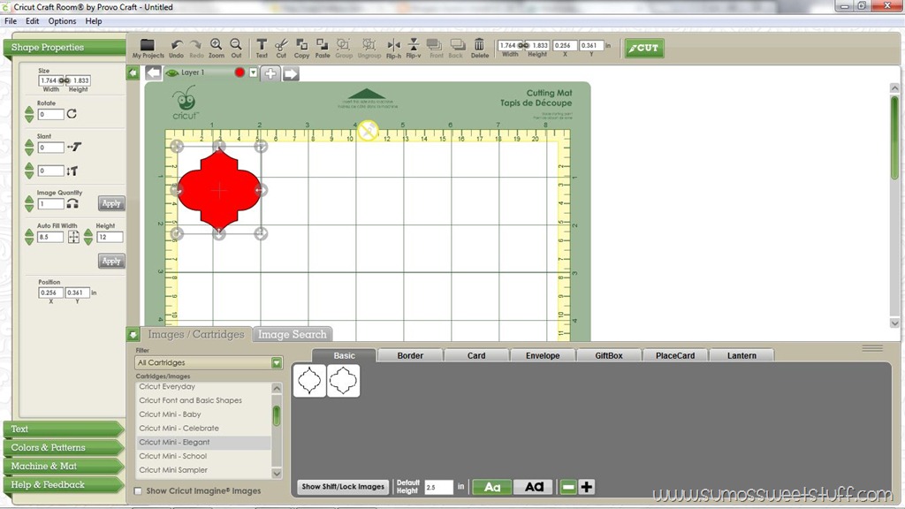905x509 pixels.
Task: Zoom out using the Out magnifier icon
Action: tap(236, 44)
